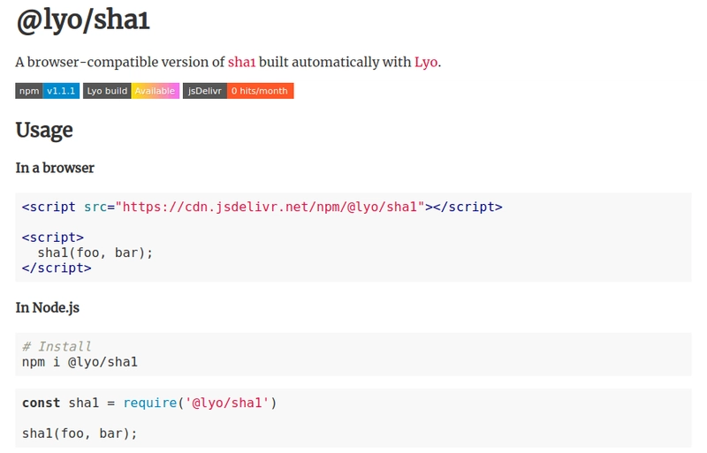The image size is (707, 453).
Task: Click the closing </script> tag on its own line
Action: coord(57,268)
